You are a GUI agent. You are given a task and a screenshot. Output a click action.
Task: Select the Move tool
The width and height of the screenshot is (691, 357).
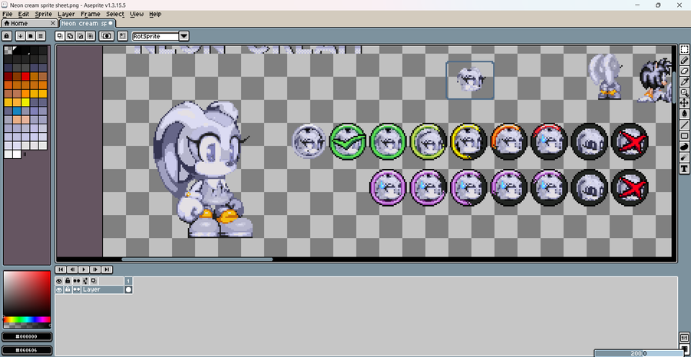pyautogui.click(x=684, y=103)
